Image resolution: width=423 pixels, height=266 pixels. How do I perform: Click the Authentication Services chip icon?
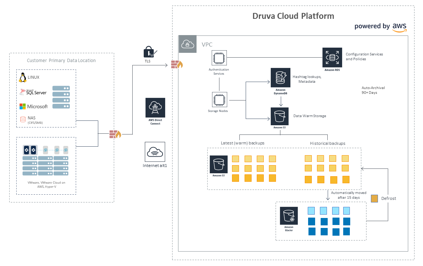click(x=219, y=58)
